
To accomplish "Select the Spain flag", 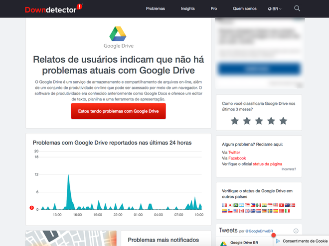I will (276, 211).
